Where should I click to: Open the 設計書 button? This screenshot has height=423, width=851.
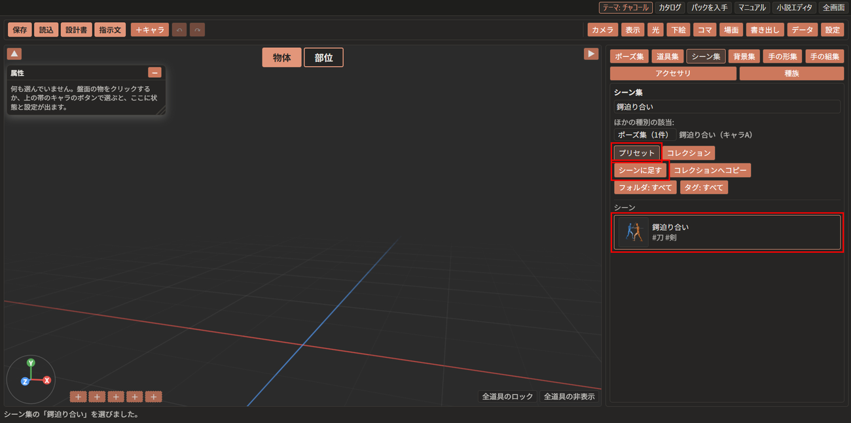76,30
